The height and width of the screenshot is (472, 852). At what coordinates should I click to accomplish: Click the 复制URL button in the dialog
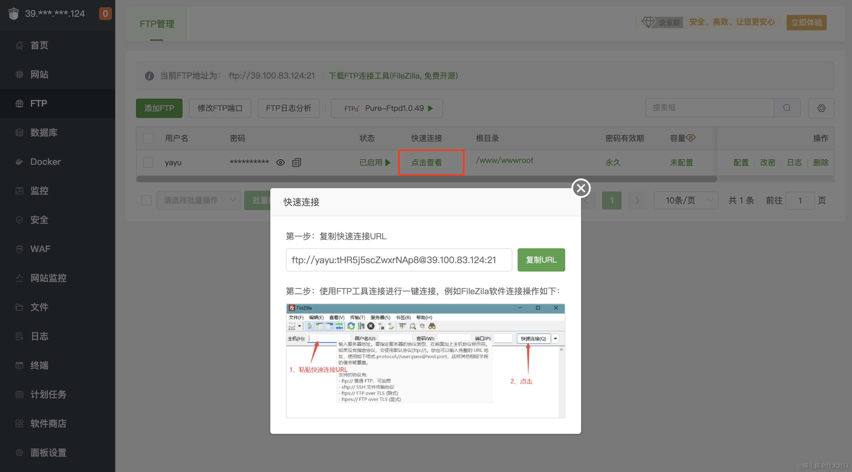[541, 260]
